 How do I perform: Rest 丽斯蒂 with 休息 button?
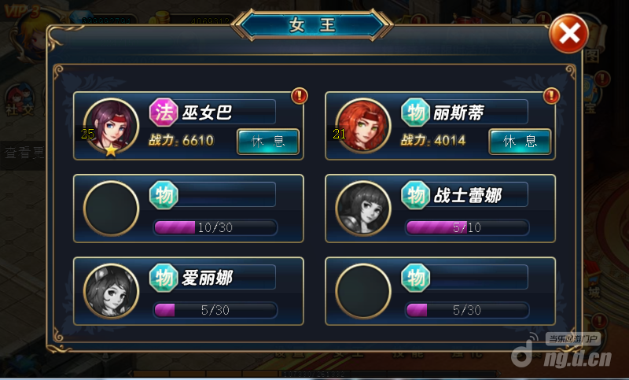pos(520,142)
